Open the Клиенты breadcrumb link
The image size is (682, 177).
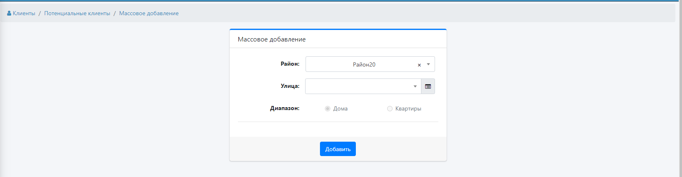[x=24, y=14]
